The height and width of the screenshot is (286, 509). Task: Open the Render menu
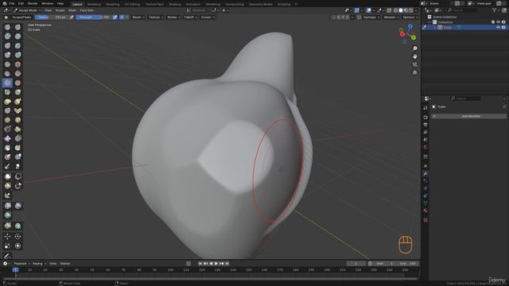coord(33,3)
